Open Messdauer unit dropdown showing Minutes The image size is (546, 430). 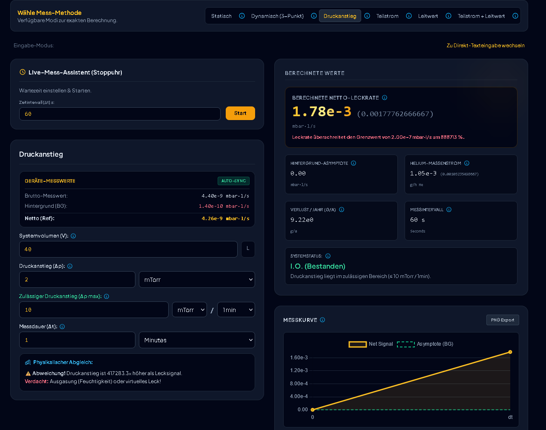point(197,340)
